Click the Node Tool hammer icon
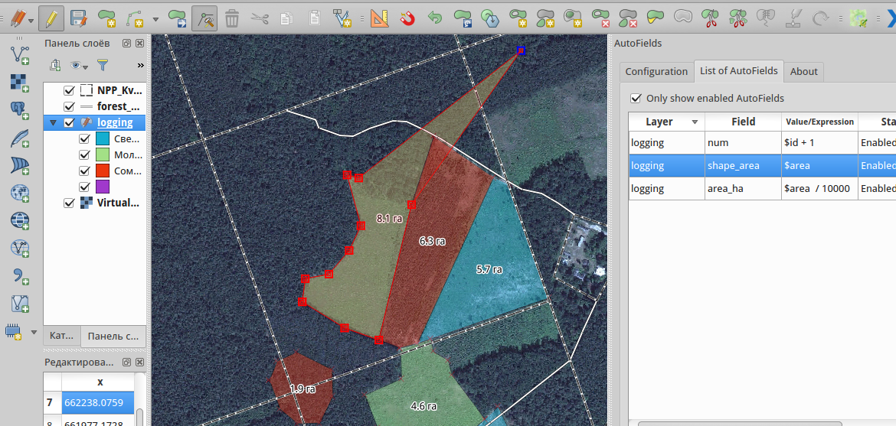 point(204,18)
